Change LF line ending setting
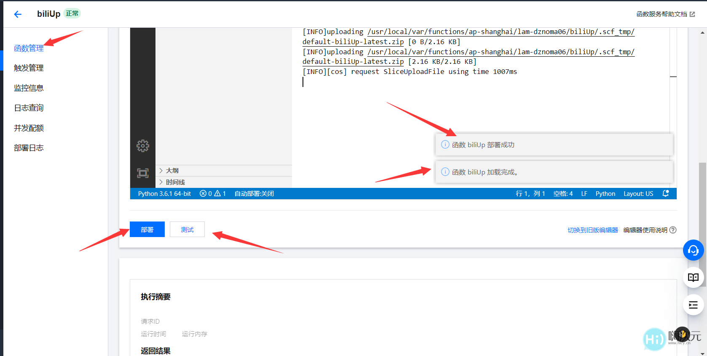The width and height of the screenshot is (707, 356). coord(584,194)
